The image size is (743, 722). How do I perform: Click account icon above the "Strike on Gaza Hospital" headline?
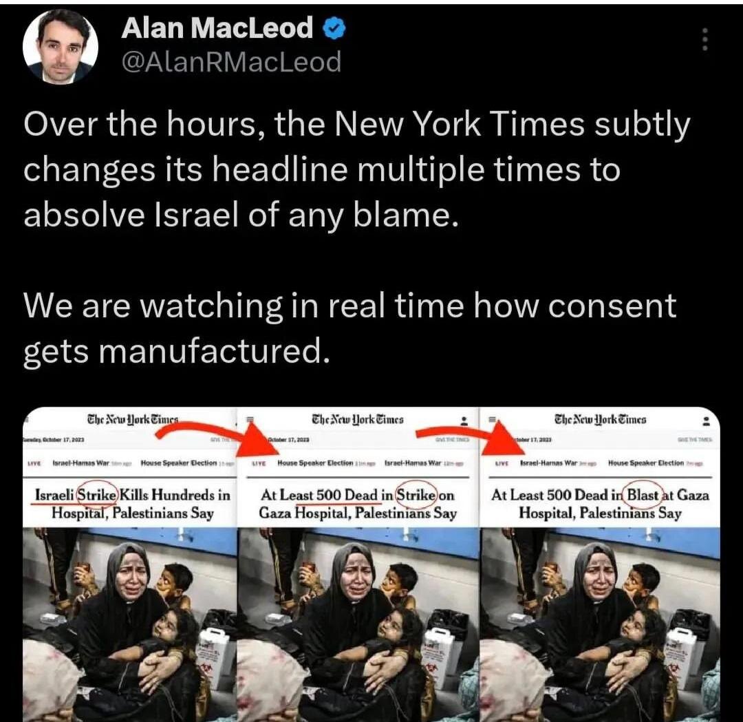click(465, 421)
